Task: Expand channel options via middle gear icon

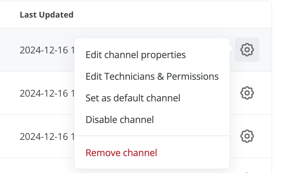Action: tap(247, 93)
